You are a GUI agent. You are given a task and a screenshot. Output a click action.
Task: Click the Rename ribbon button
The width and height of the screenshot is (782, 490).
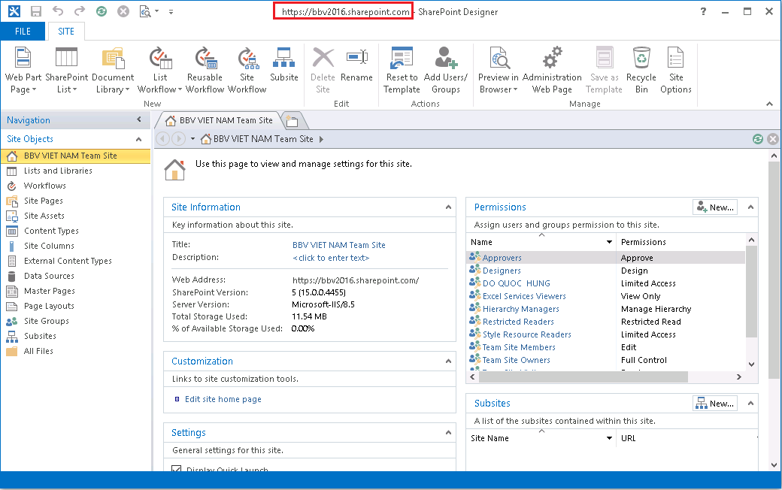356,65
